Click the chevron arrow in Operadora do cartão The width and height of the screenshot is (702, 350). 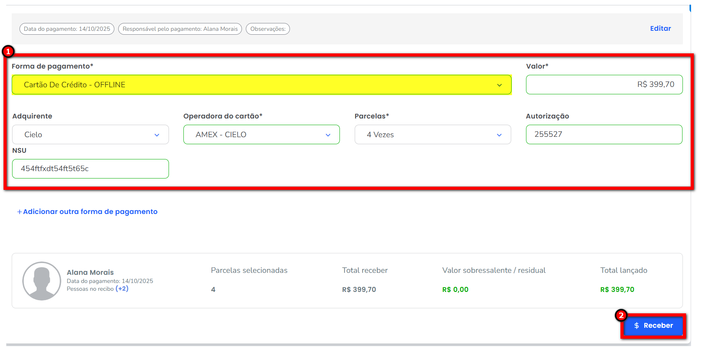pos(328,135)
